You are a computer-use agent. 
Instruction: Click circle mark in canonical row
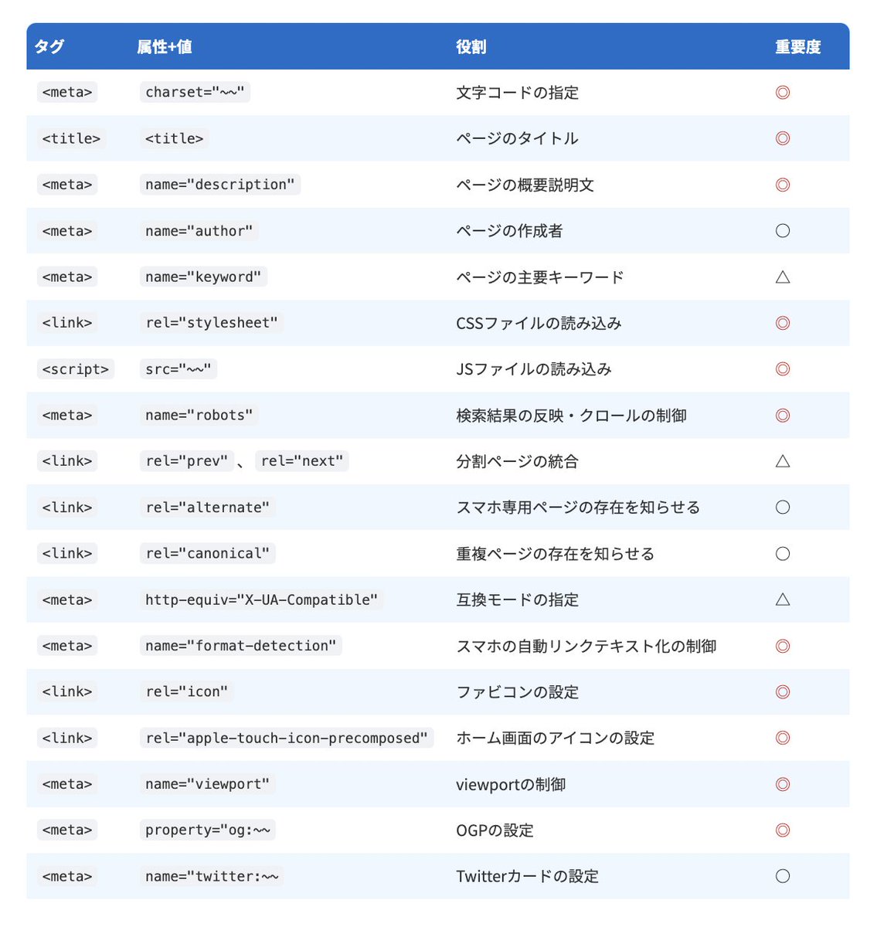[x=782, y=554]
